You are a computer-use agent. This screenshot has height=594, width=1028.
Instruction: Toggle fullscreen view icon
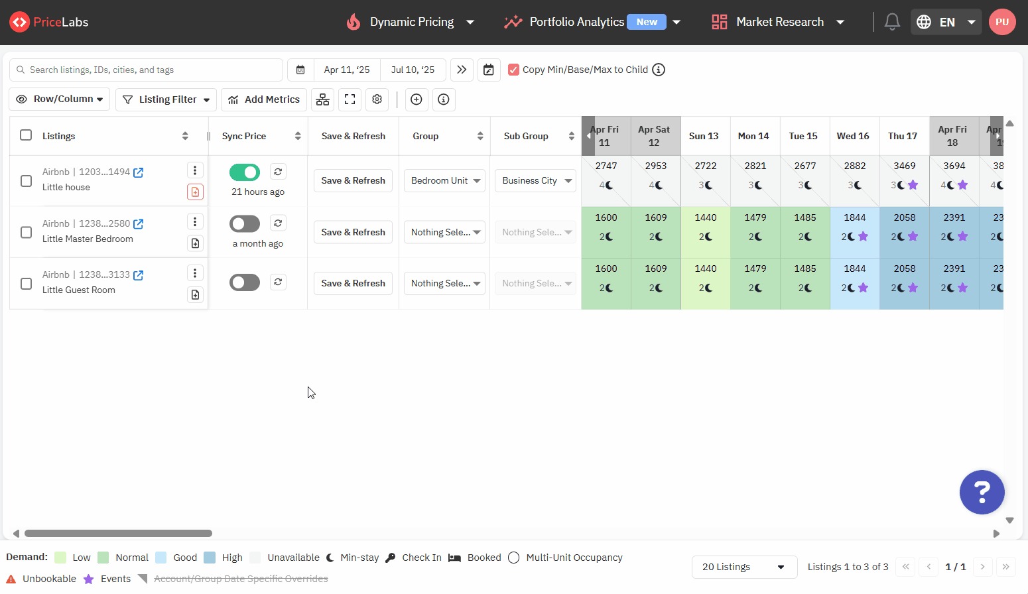(350, 99)
